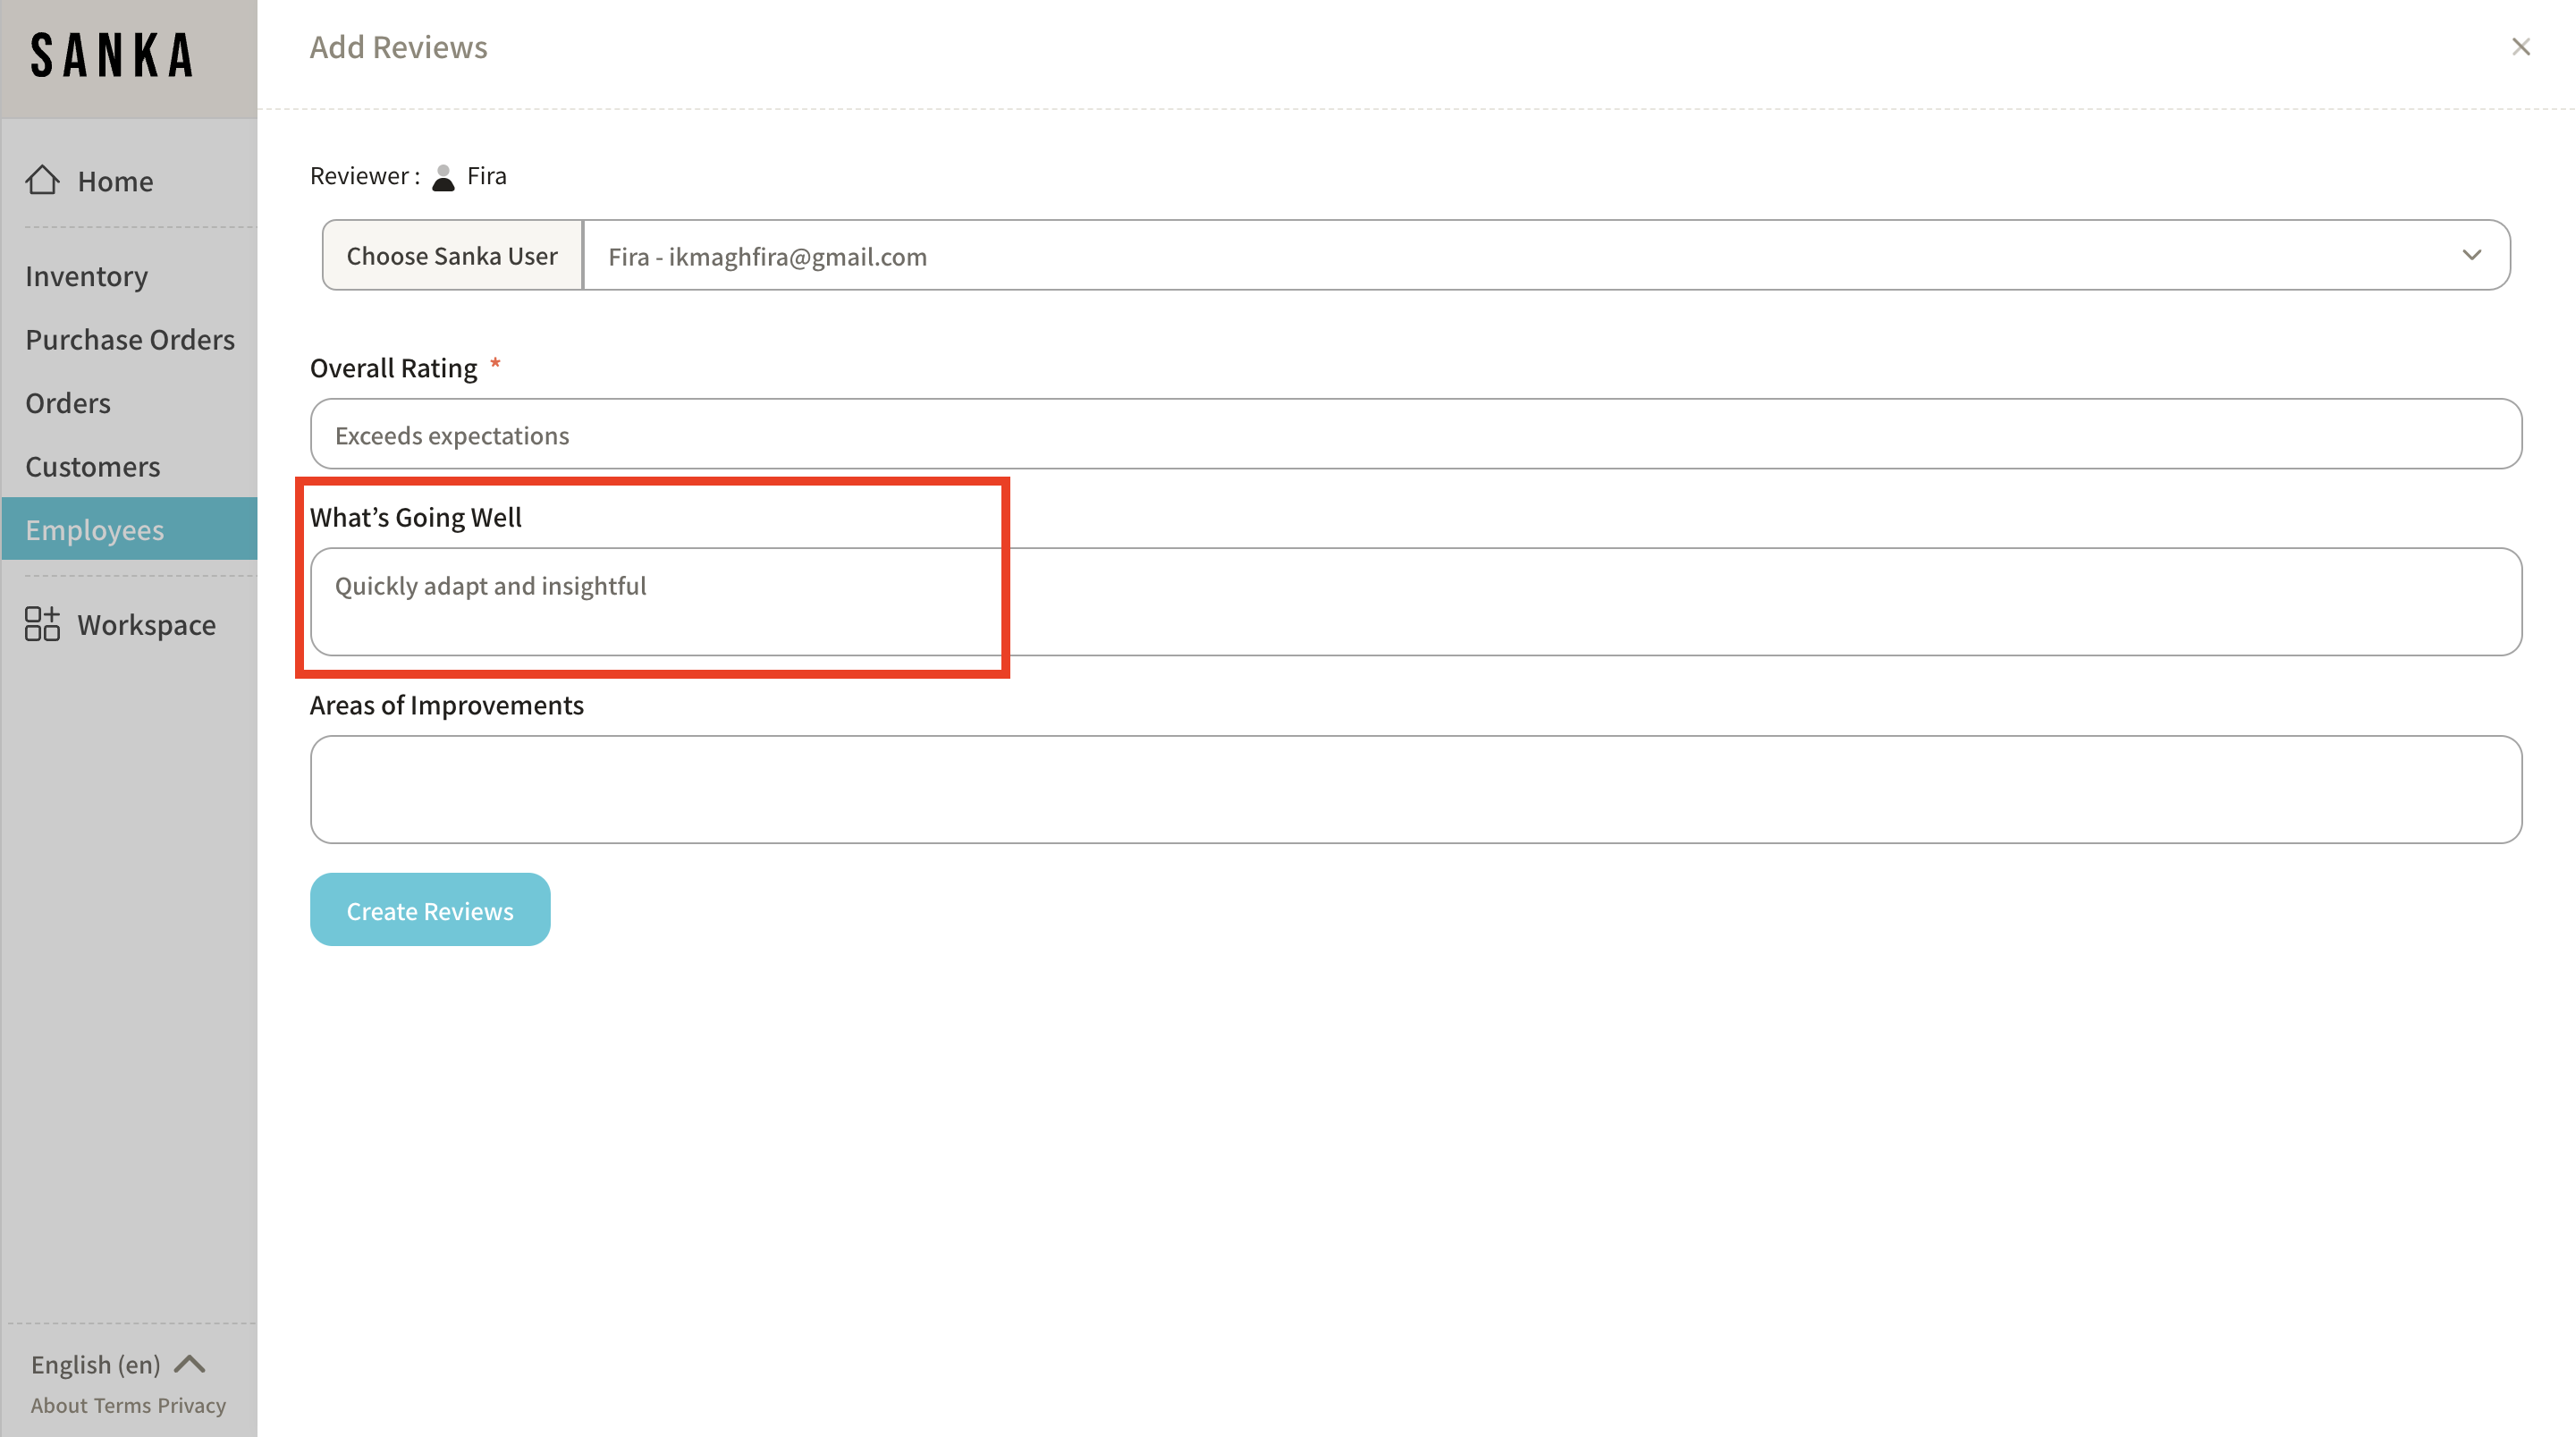Open the Customers page
Screen dimensions: 2575x1437
tap(93, 467)
